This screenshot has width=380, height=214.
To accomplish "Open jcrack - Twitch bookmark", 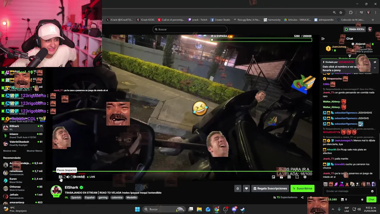I will coord(198,20).
